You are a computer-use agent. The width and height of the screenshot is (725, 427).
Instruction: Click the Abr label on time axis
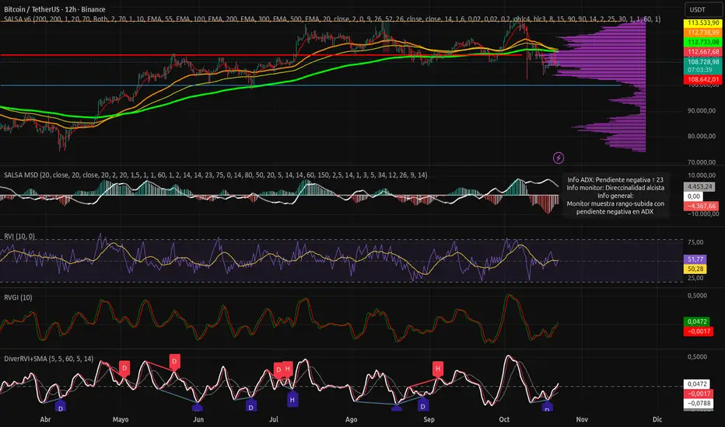(45, 419)
